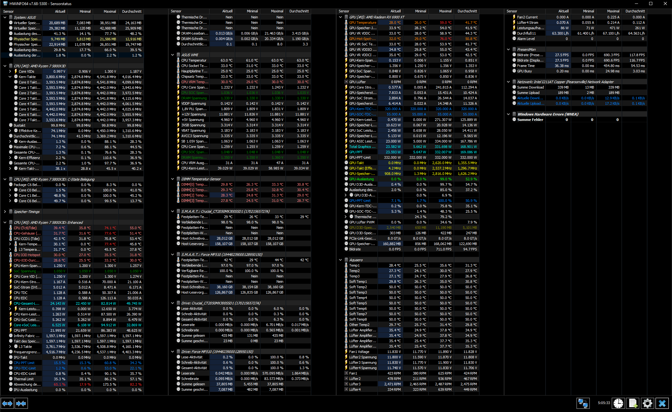Image resolution: width=672 pixels, height=412 pixels.
Task: Click the leftmost panel's Sensor column header
Action: tap(9, 11)
